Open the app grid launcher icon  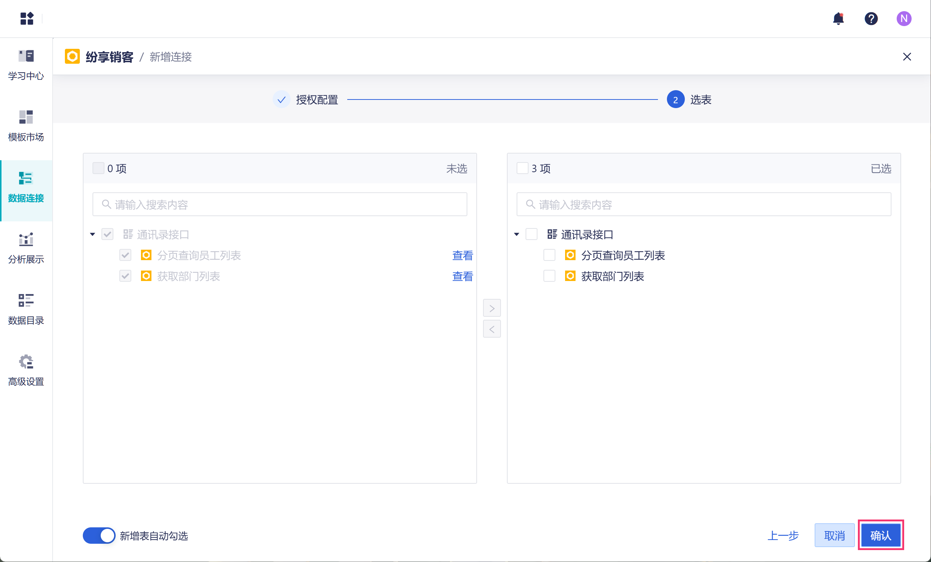pyautogui.click(x=27, y=18)
